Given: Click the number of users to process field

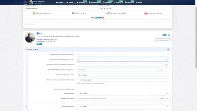Looking at the screenshot, I should pyautogui.click(x=123, y=65).
